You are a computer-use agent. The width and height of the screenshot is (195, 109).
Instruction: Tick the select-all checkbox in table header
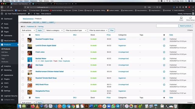click(x=23, y=35)
